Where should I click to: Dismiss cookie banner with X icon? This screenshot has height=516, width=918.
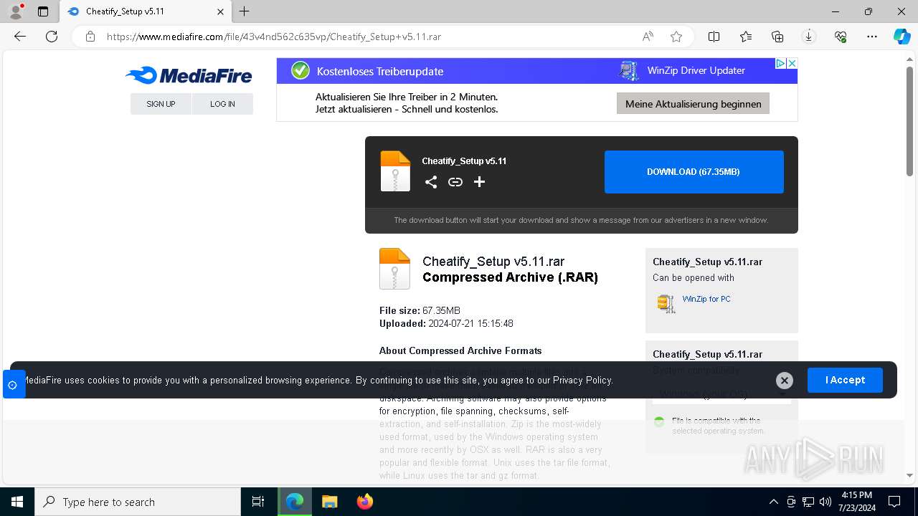tap(785, 381)
